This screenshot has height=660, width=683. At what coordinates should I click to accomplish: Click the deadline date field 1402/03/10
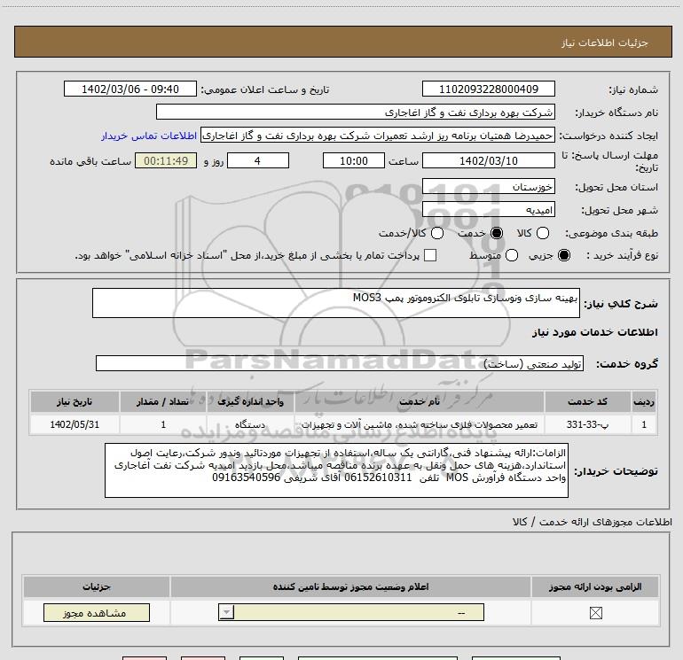click(488, 160)
